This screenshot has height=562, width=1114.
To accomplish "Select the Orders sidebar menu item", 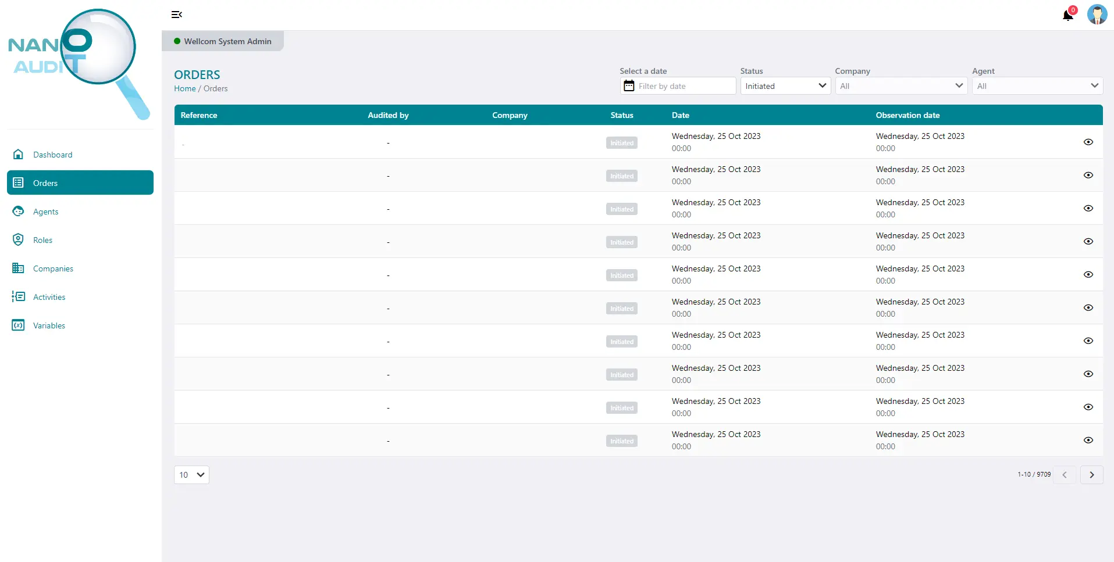I will [45, 182].
